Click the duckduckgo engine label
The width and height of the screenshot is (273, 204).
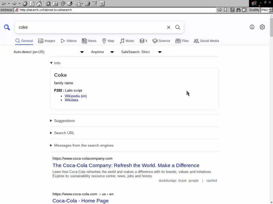click(167, 181)
